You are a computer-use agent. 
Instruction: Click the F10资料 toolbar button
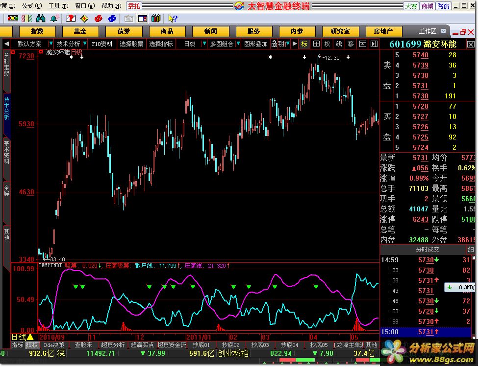coord(102,44)
